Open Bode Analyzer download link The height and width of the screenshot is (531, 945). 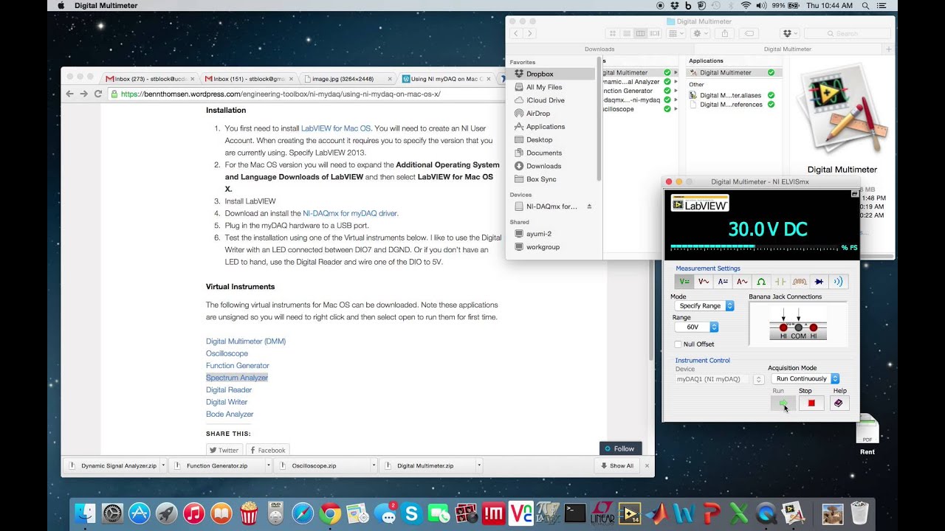[230, 414]
